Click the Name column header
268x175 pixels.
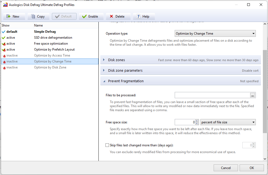(66, 25)
